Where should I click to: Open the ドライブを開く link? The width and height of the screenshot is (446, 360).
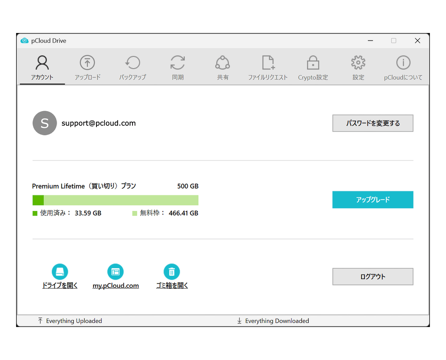click(60, 285)
